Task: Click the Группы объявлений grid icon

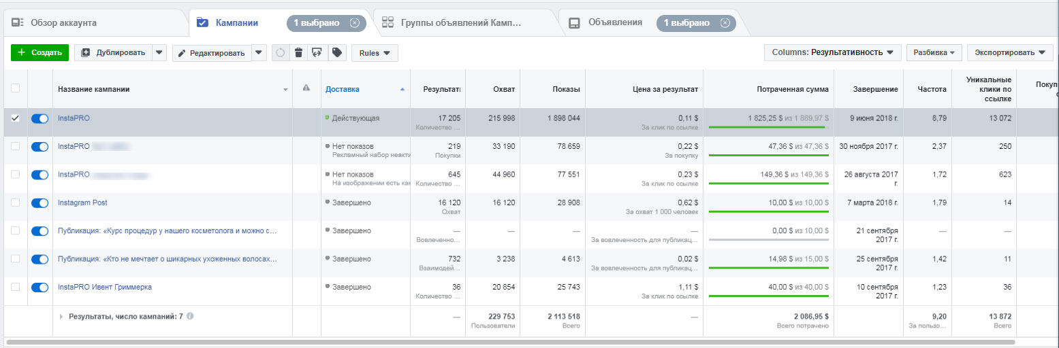Action: point(388,22)
